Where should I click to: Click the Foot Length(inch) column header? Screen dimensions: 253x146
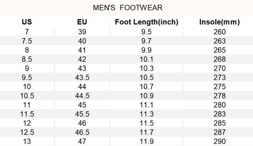146,23
